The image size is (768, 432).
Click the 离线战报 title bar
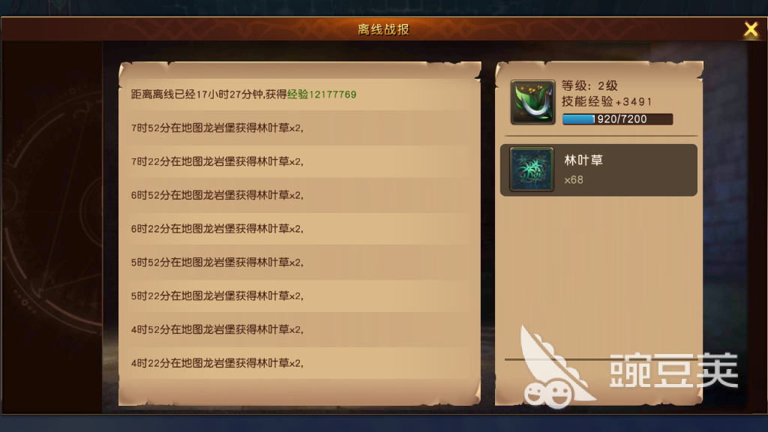(383, 29)
